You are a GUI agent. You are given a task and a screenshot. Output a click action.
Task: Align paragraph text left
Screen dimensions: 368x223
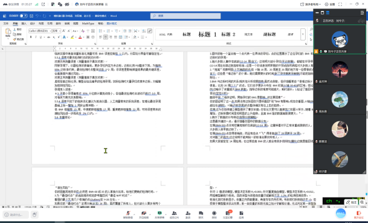100,37
